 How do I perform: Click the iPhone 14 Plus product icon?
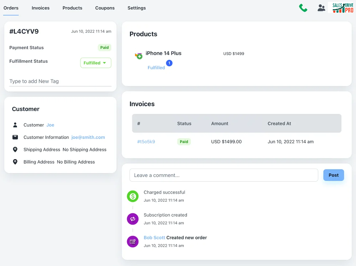coord(138,56)
